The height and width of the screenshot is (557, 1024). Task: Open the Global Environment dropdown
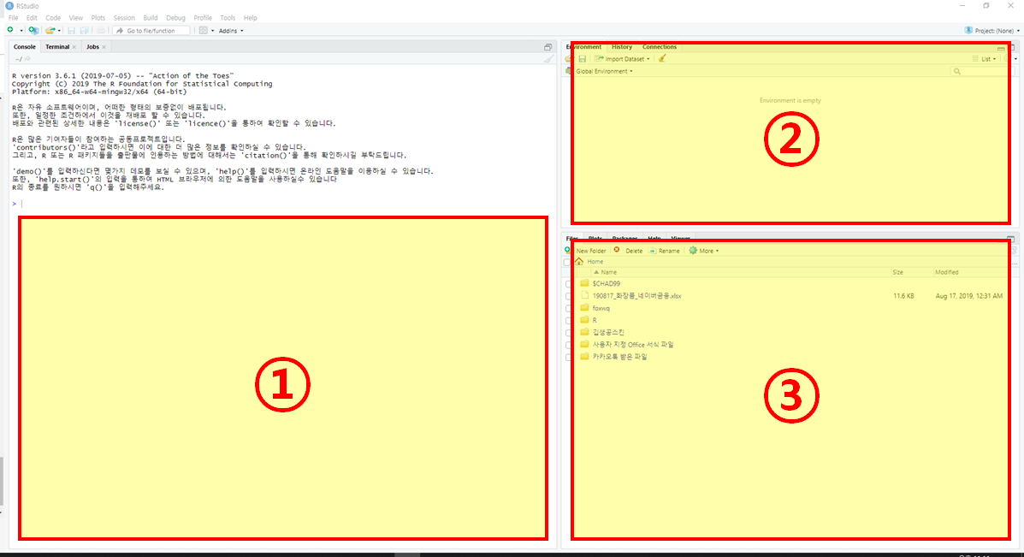[604, 71]
